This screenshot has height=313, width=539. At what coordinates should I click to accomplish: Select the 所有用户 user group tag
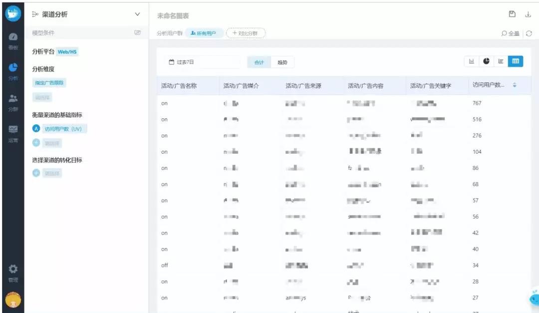pyautogui.click(x=204, y=33)
